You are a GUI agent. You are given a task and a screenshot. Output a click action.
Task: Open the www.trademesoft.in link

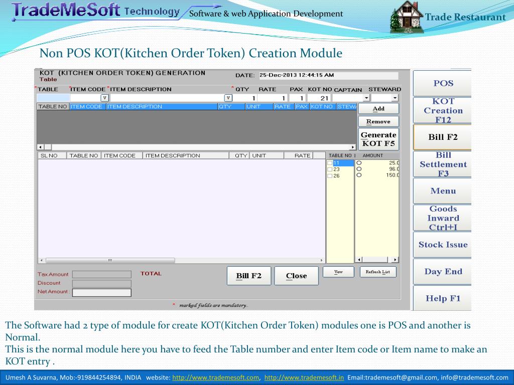click(304, 377)
